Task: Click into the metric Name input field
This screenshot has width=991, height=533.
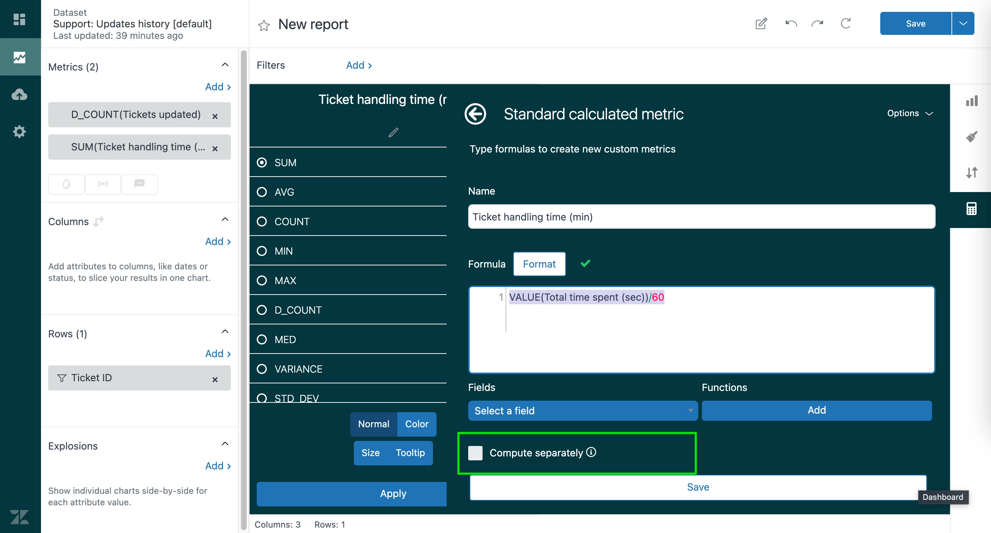Action: (701, 217)
